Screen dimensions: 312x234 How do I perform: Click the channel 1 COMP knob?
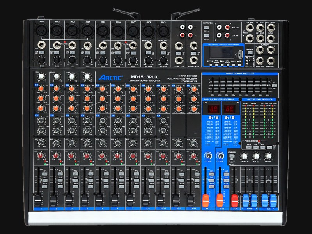(41, 76)
